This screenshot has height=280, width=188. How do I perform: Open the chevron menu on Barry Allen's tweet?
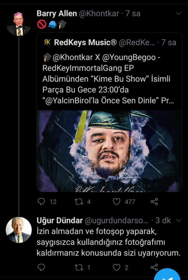(x=178, y=13)
